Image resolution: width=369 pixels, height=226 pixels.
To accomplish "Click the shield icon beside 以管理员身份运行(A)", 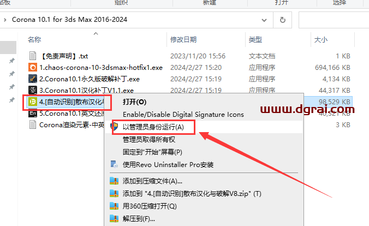I will [115, 127].
